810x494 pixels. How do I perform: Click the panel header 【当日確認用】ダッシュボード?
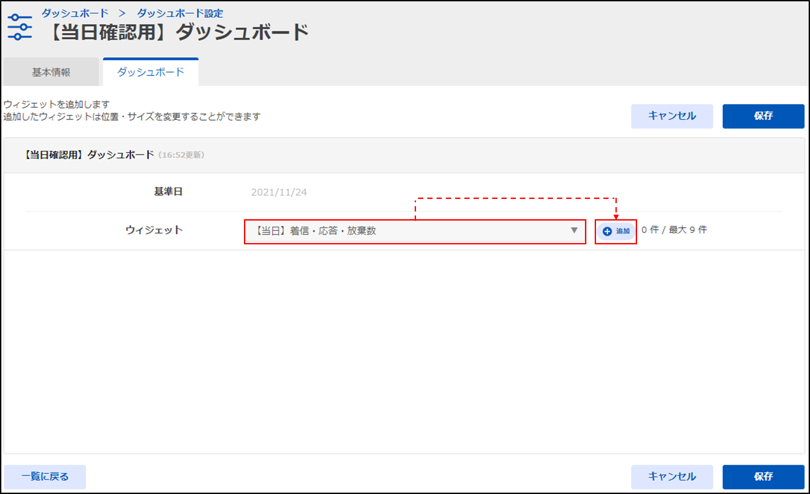tap(88, 155)
